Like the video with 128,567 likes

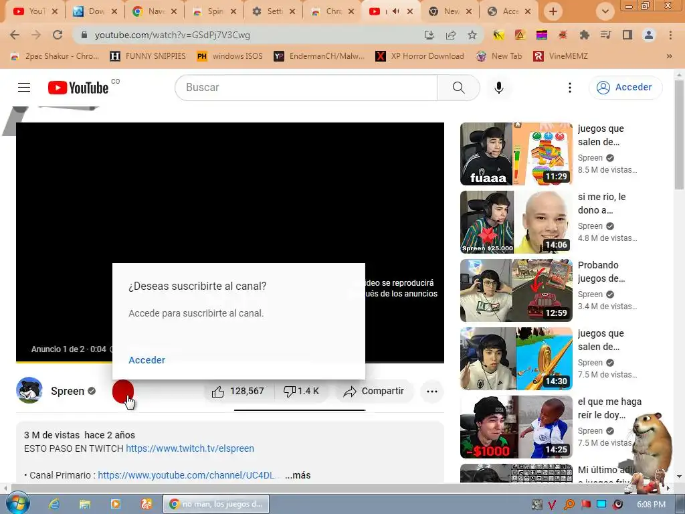click(x=239, y=391)
